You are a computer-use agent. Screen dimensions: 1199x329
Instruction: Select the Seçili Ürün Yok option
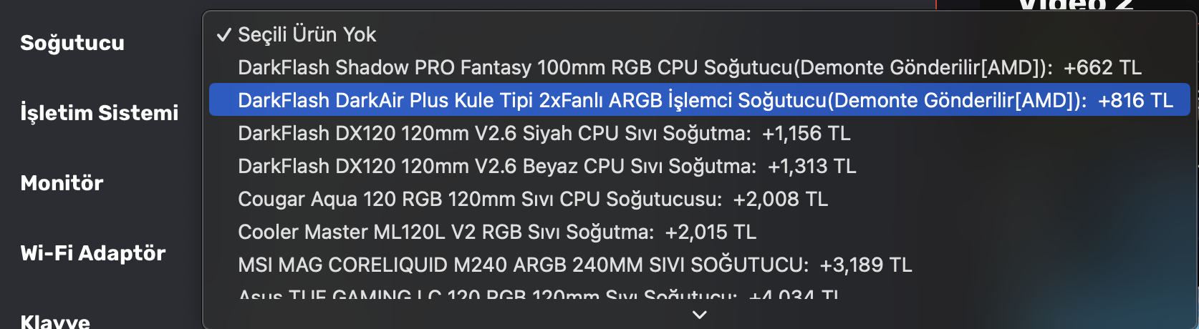pos(307,34)
